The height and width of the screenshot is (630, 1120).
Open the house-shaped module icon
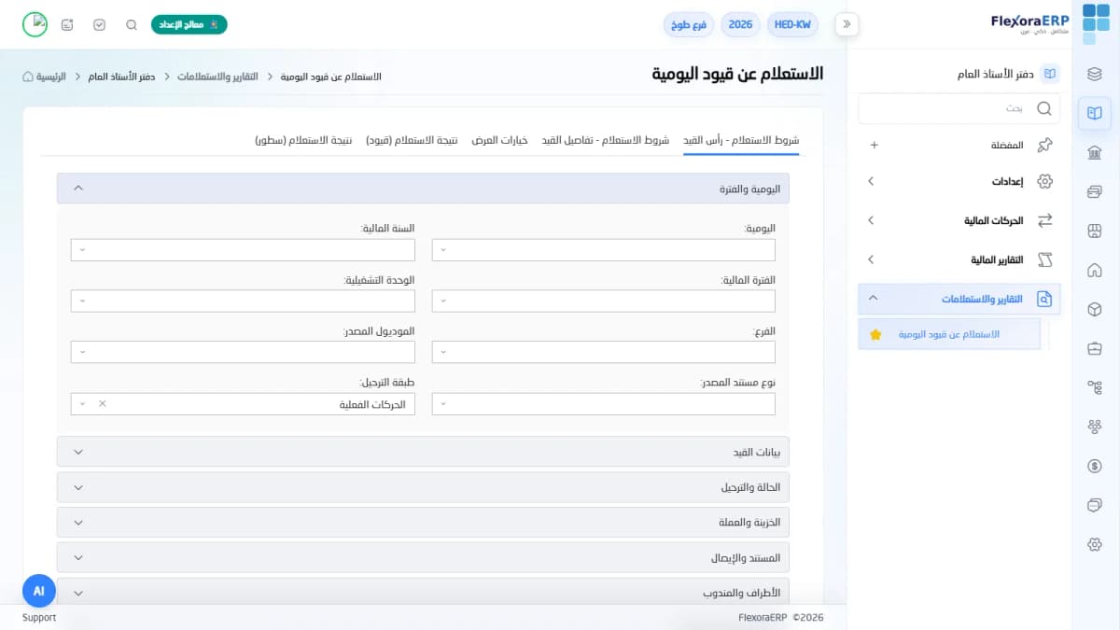coord(1095,270)
